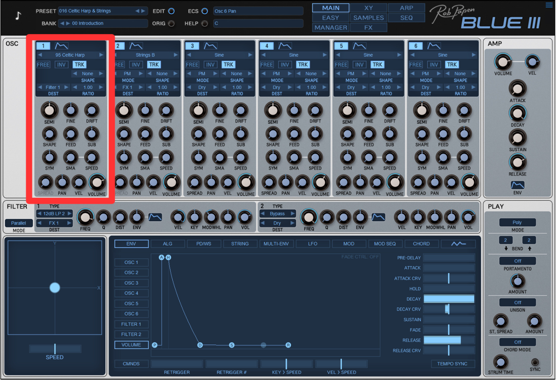
Task: Click the ST. SPREAD knob
Action: 500,321
